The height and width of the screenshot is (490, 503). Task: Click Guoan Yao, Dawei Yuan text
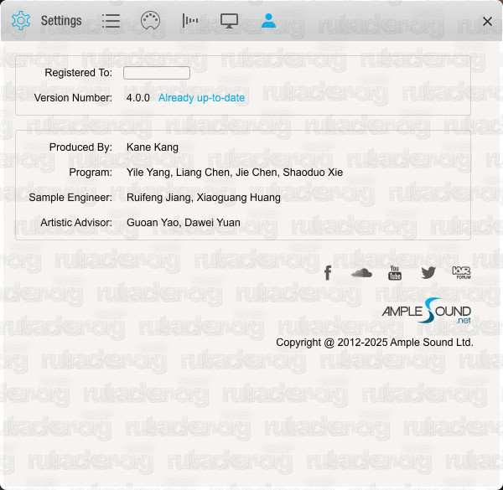point(183,223)
